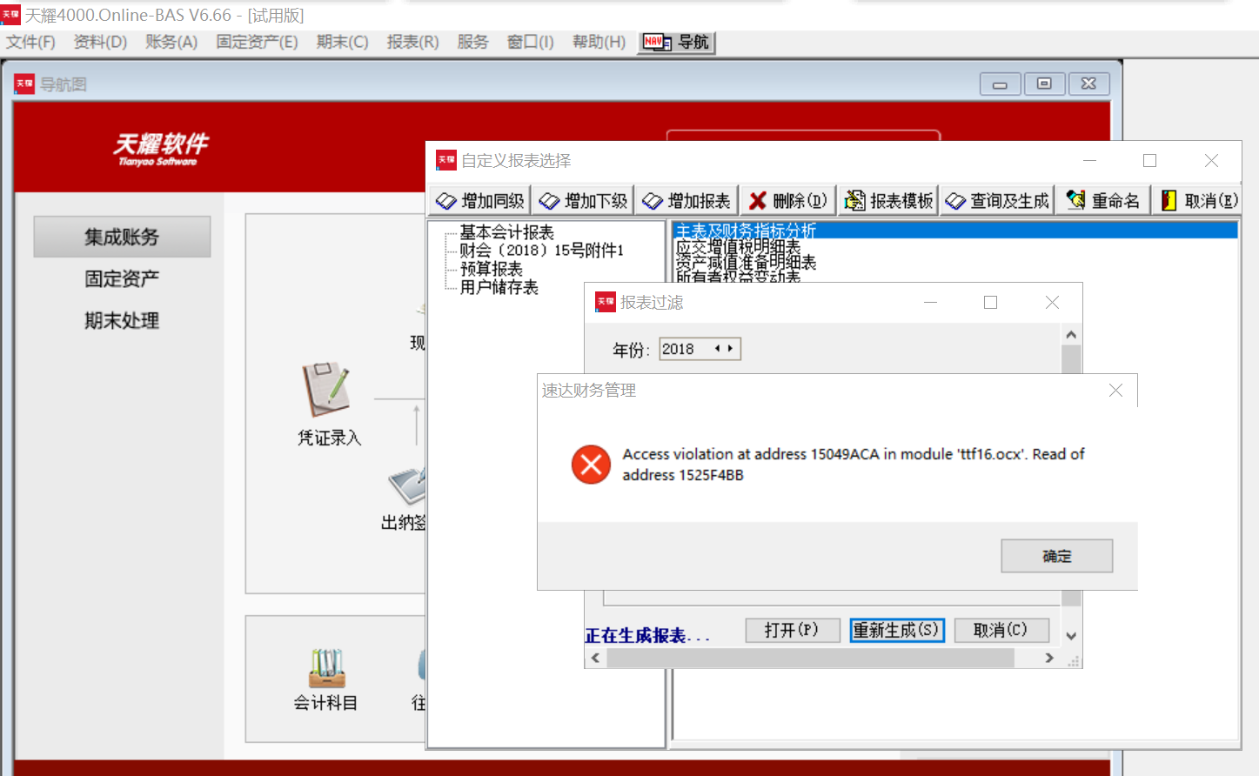Click 增加同级 in the report selection toolbar
This screenshot has width=1259, height=776.
(x=481, y=201)
